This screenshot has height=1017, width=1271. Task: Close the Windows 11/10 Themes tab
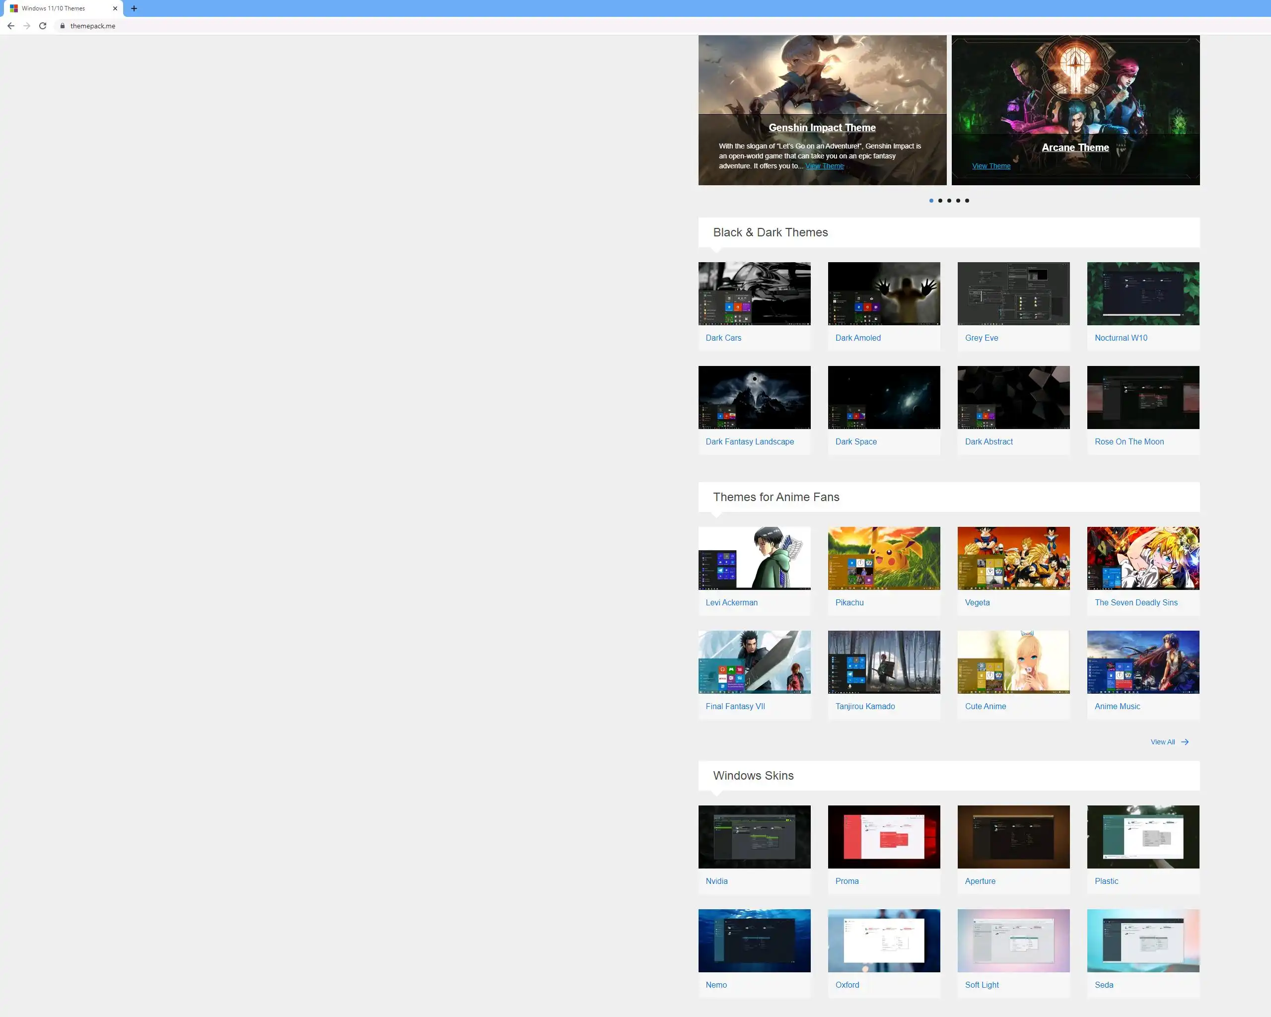click(115, 8)
